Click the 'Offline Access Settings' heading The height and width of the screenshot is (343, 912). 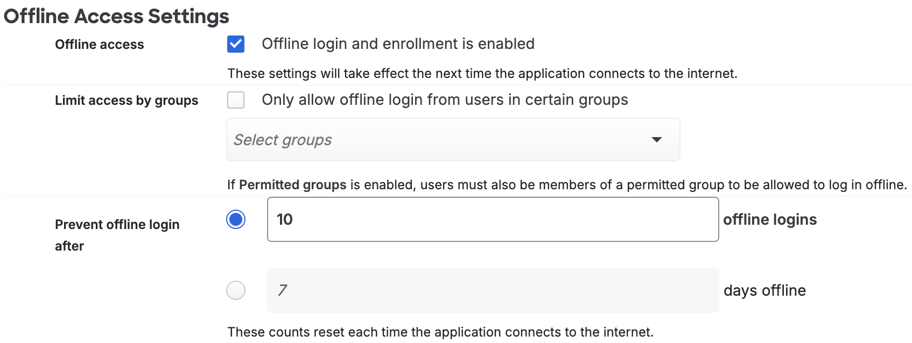(116, 16)
